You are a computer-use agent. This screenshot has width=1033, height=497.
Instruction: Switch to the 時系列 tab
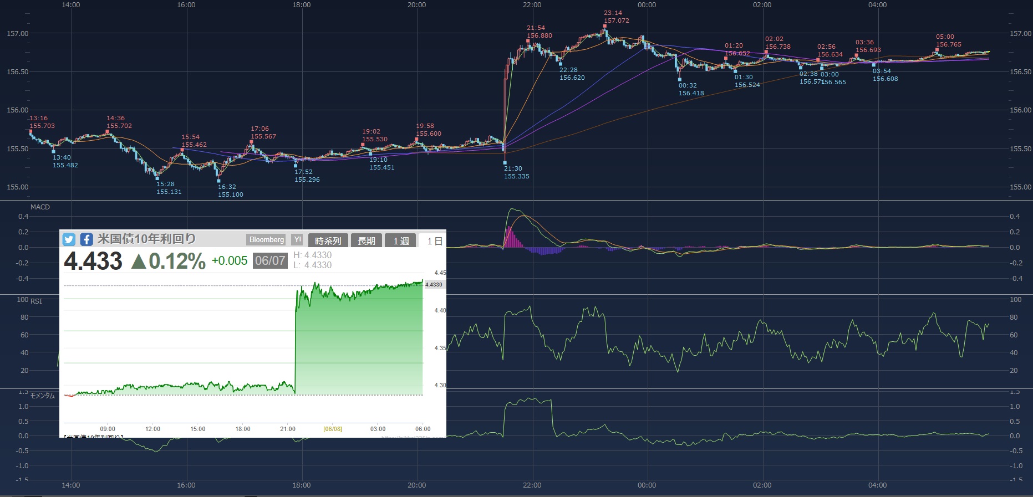[328, 240]
